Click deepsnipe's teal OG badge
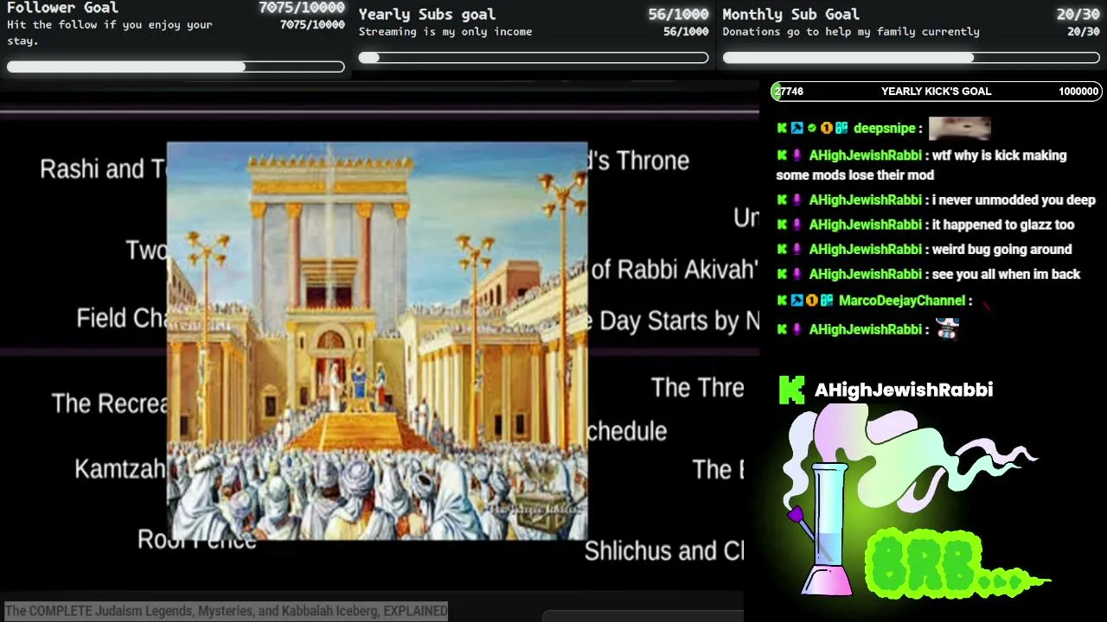Viewport: 1107px width, 622px height. [841, 128]
